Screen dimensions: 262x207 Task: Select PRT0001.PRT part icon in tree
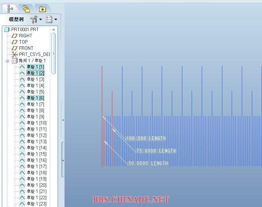(7, 30)
